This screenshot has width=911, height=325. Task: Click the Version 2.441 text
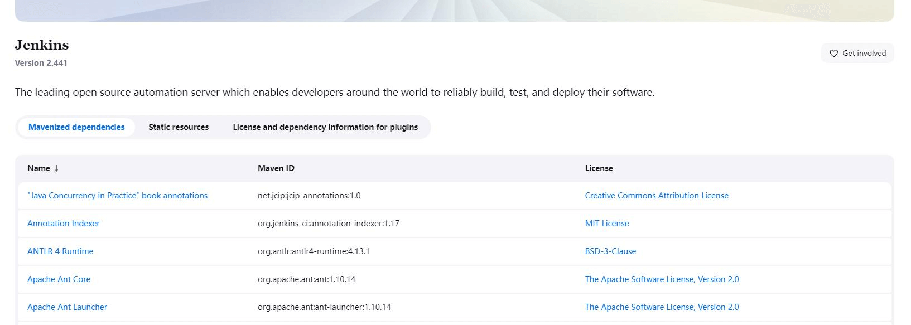pos(41,63)
